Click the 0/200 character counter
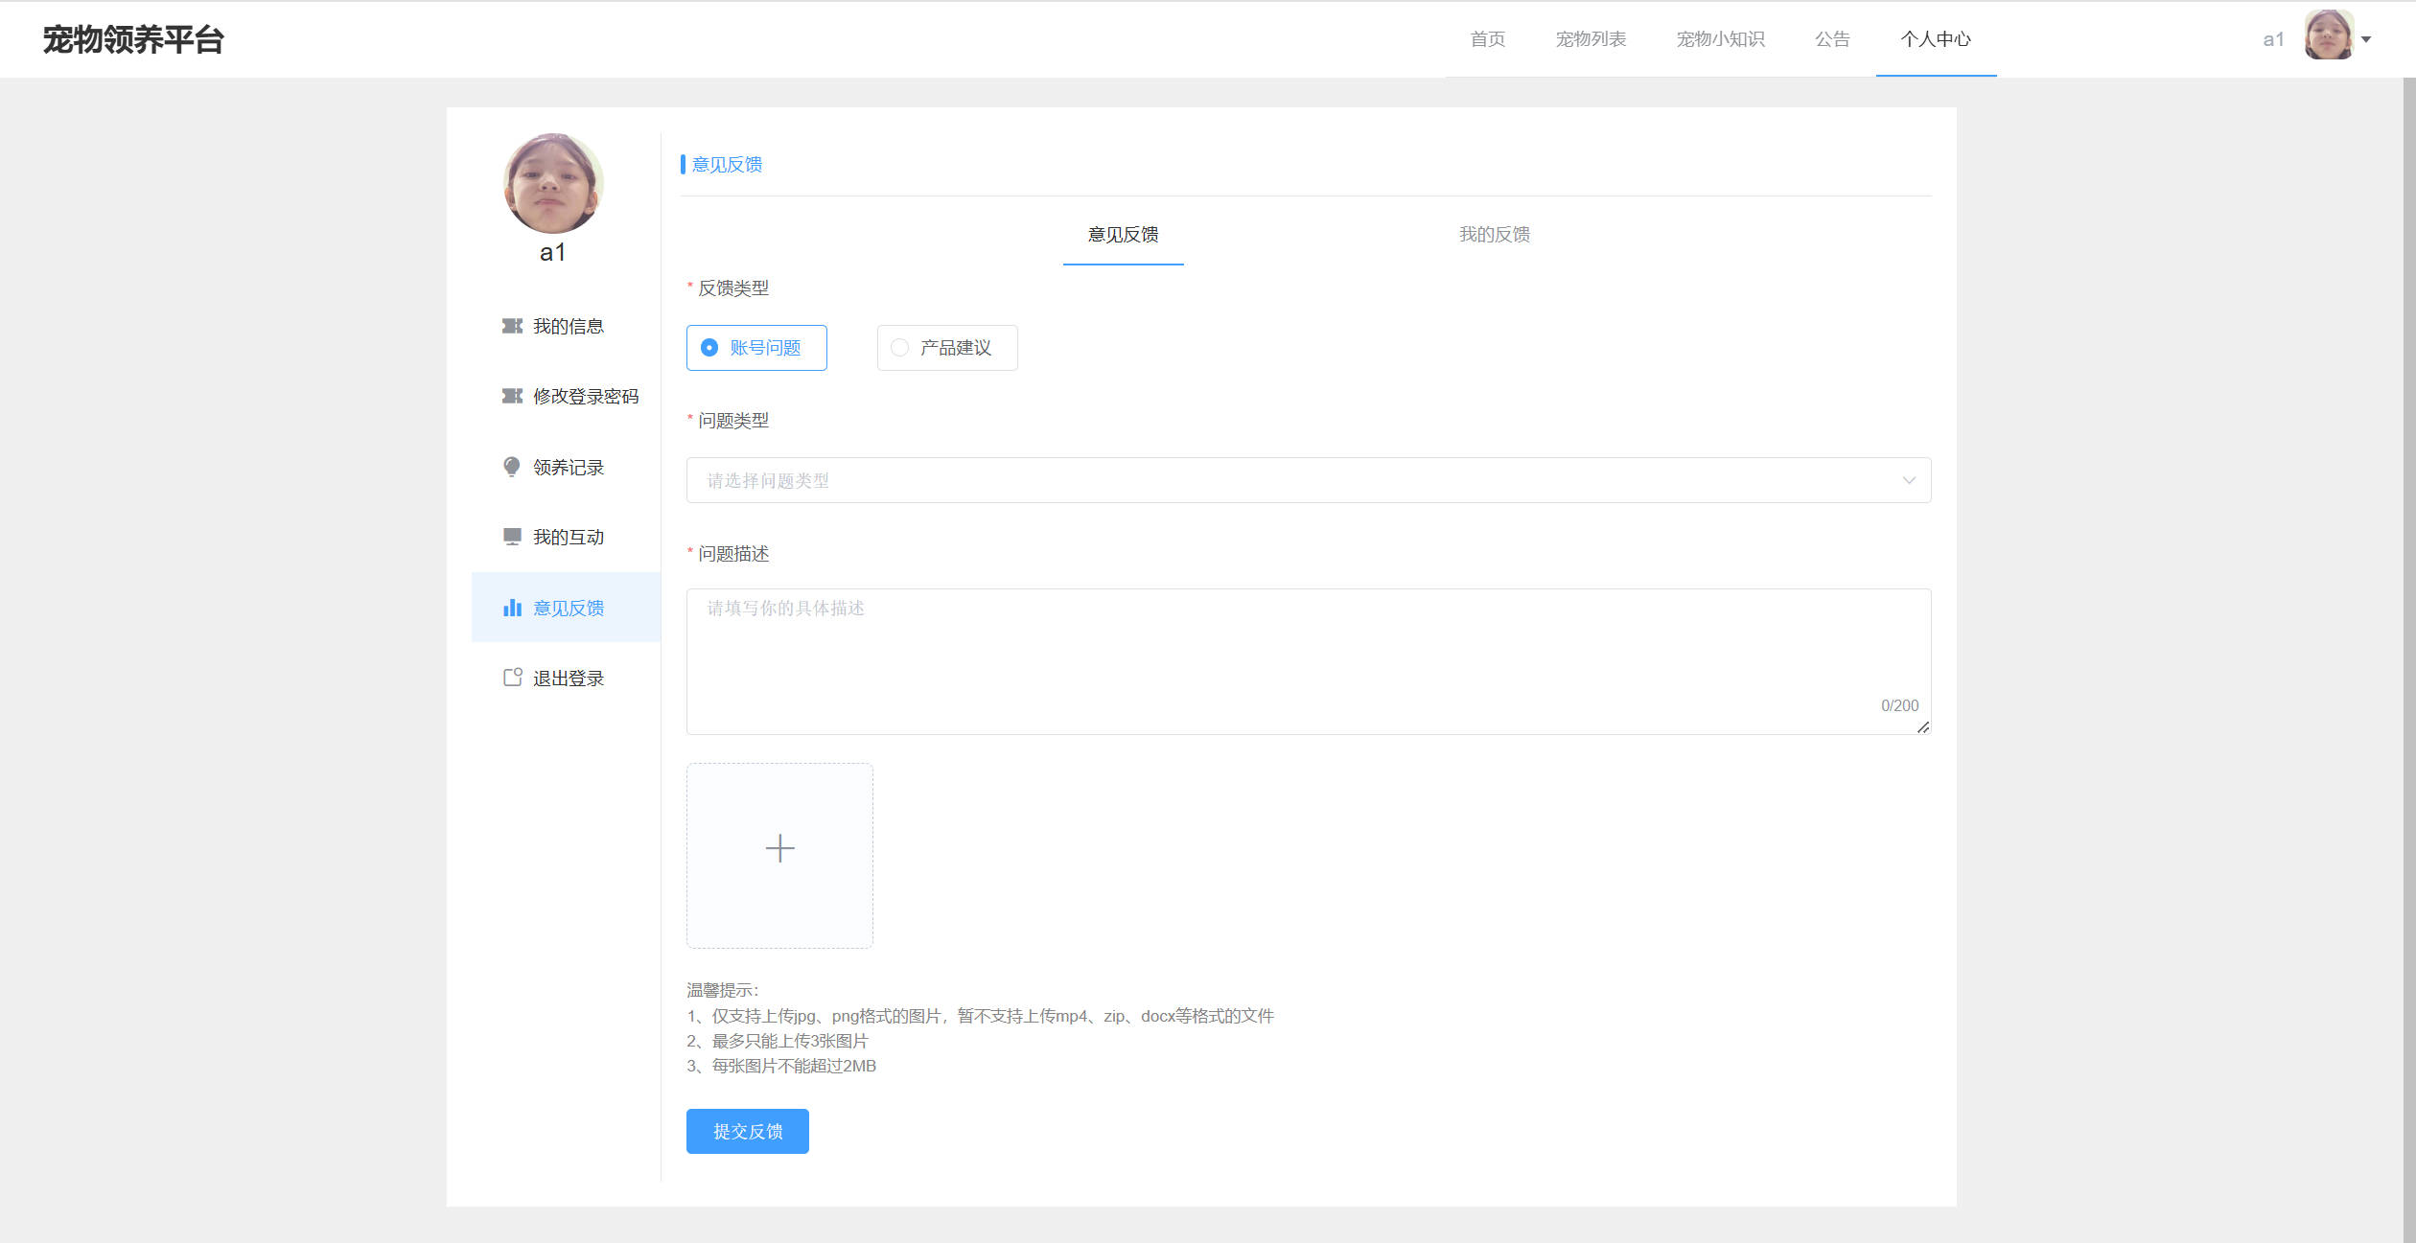Viewport: 2416px width, 1243px height. pyautogui.click(x=1899, y=705)
